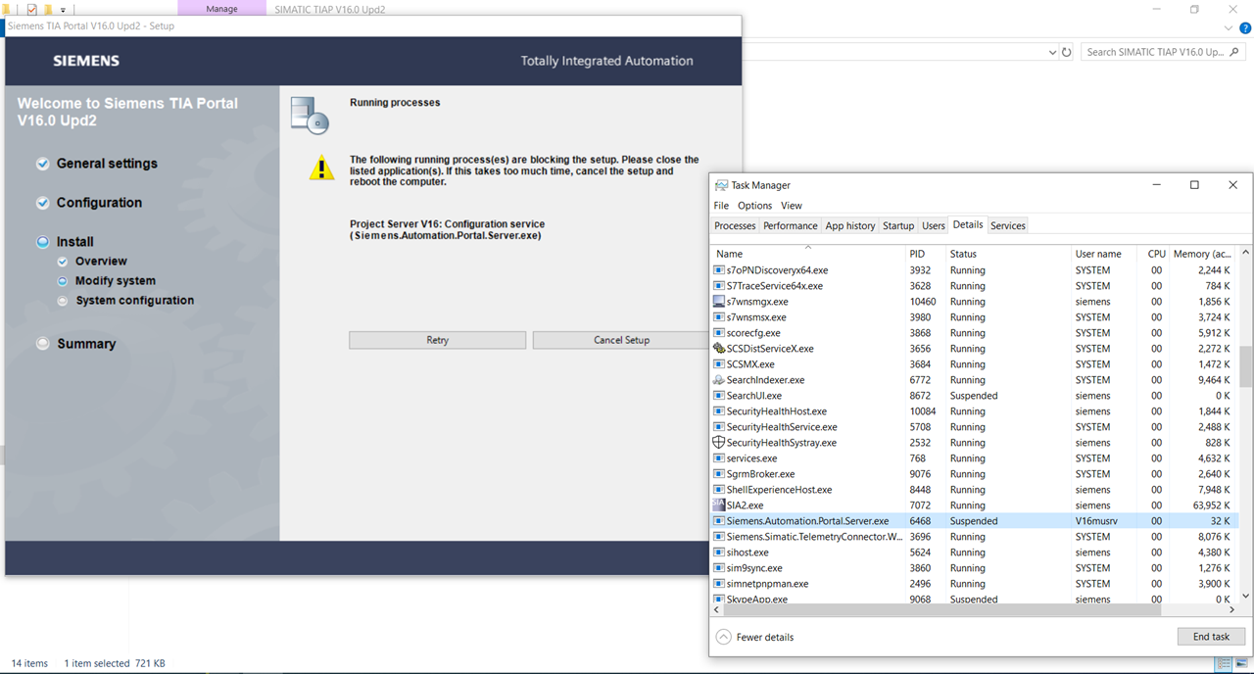1254x674 pixels.
Task: Click the services.exe process icon
Action: point(719,458)
